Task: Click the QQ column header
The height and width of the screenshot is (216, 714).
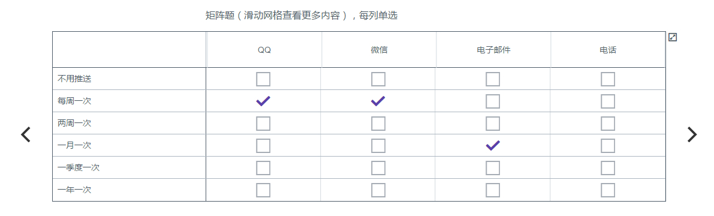Action: tap(264, 50)
